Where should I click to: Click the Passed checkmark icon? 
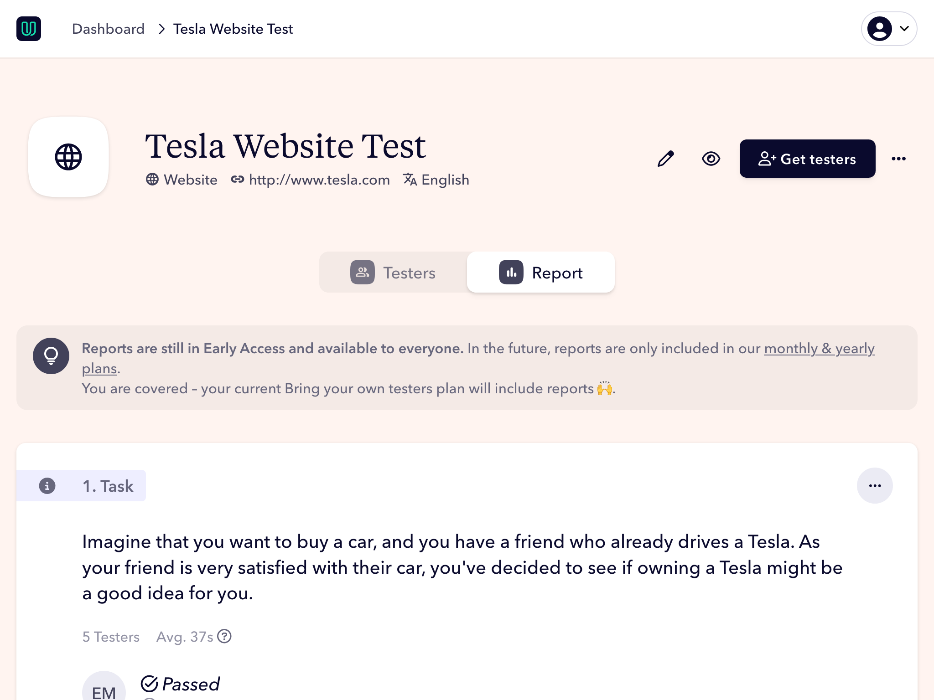[149, 684]
